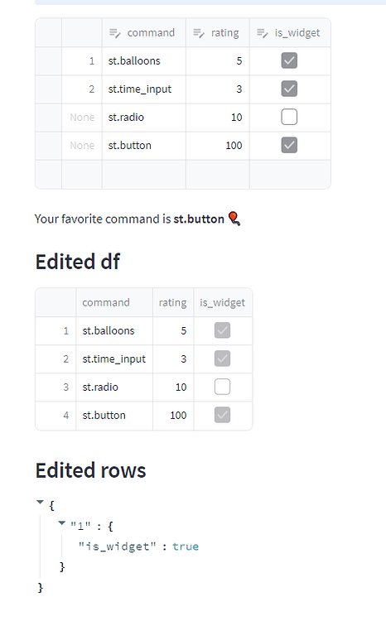Sort by rating column in Edited df table
Screen dimensions: 386x621
(x=173, y=302)
